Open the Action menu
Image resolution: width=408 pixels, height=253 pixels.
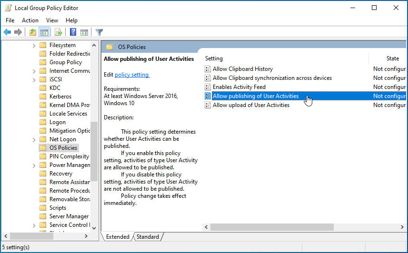tap(30, 20)
